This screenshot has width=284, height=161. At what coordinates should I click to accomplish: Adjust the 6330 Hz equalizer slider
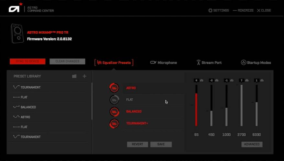pos(257,105)
